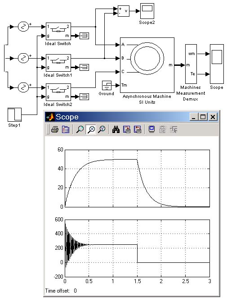227x298 pixels.
Task: Click the Print icon in Scope toolbar
Action: (55, 130)
